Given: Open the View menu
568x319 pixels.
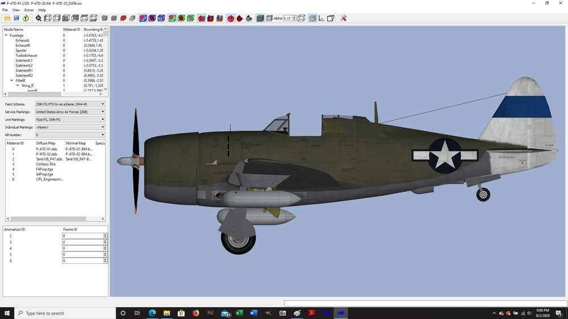Looking at the screenshot, I should (16, 10).
